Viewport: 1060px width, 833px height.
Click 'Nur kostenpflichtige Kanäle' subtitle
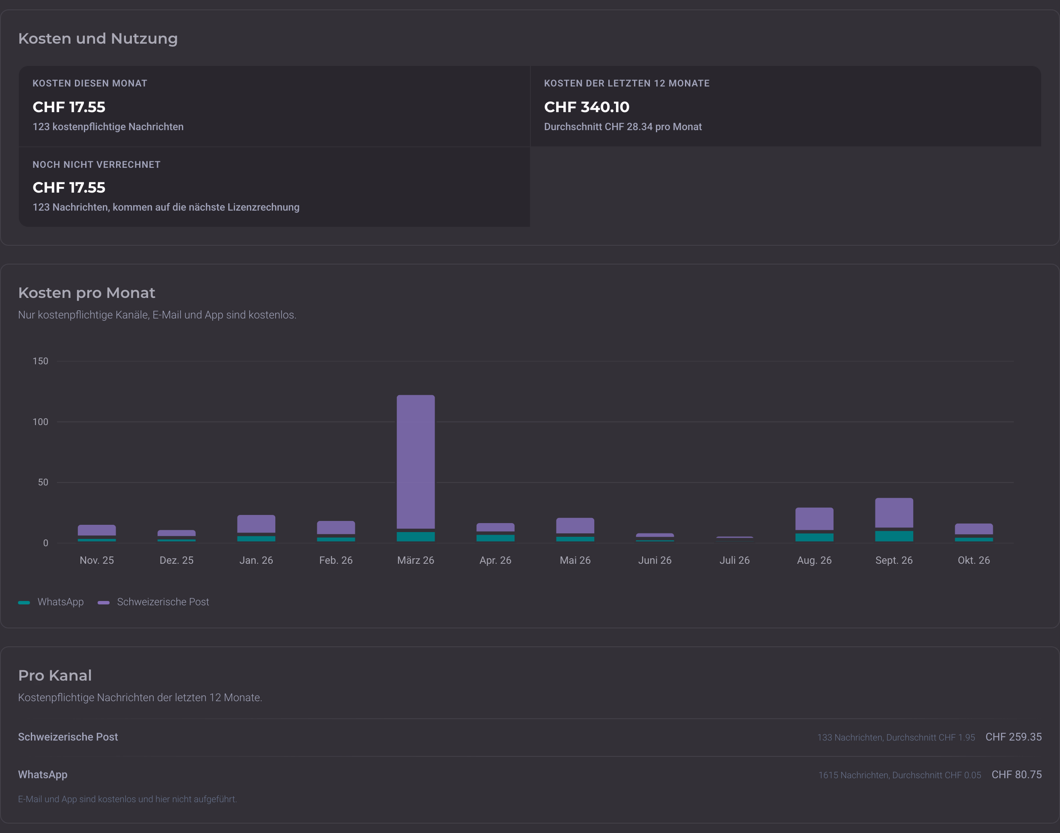(x=157, y=315)
